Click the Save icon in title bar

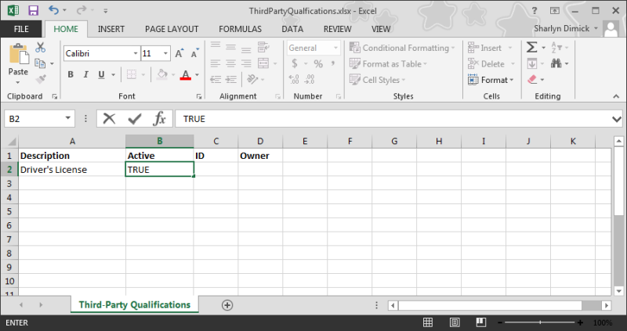pos(33,11)
